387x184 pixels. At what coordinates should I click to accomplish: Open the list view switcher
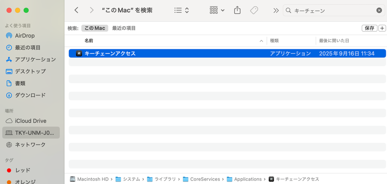[x=181, y=10]
